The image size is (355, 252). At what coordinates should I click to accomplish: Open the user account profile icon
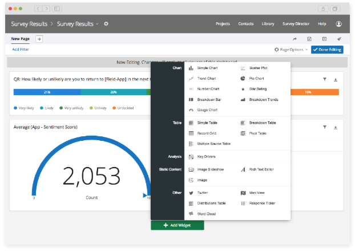(x=339, y=24)
